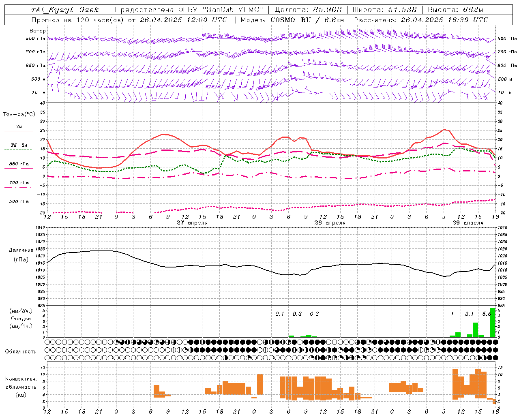
Task: Click the station title rAl_Kyzyl-Ozek
Action: click(x=64, y=10)
